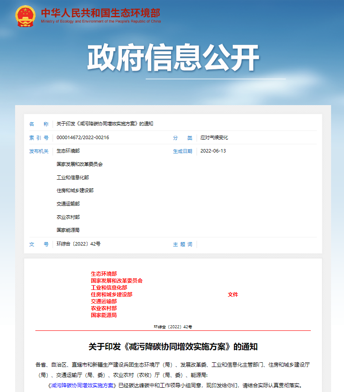Click the bold article title 关于印发《减污降碳协同增效实施方案》的通知
The width and height of the screenshot is (344, 392).
pos(173,347)
